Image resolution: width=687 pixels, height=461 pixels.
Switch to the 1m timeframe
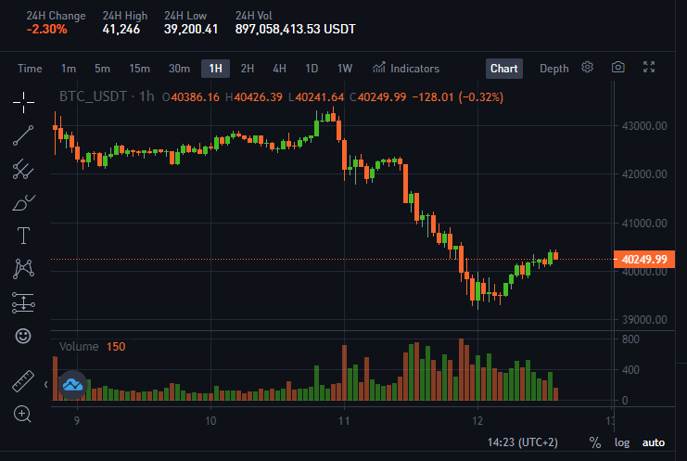coord(69,69)
